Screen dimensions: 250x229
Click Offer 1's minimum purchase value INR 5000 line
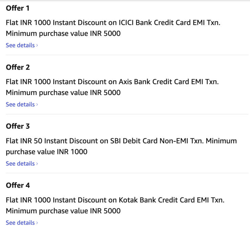[63, 34]
